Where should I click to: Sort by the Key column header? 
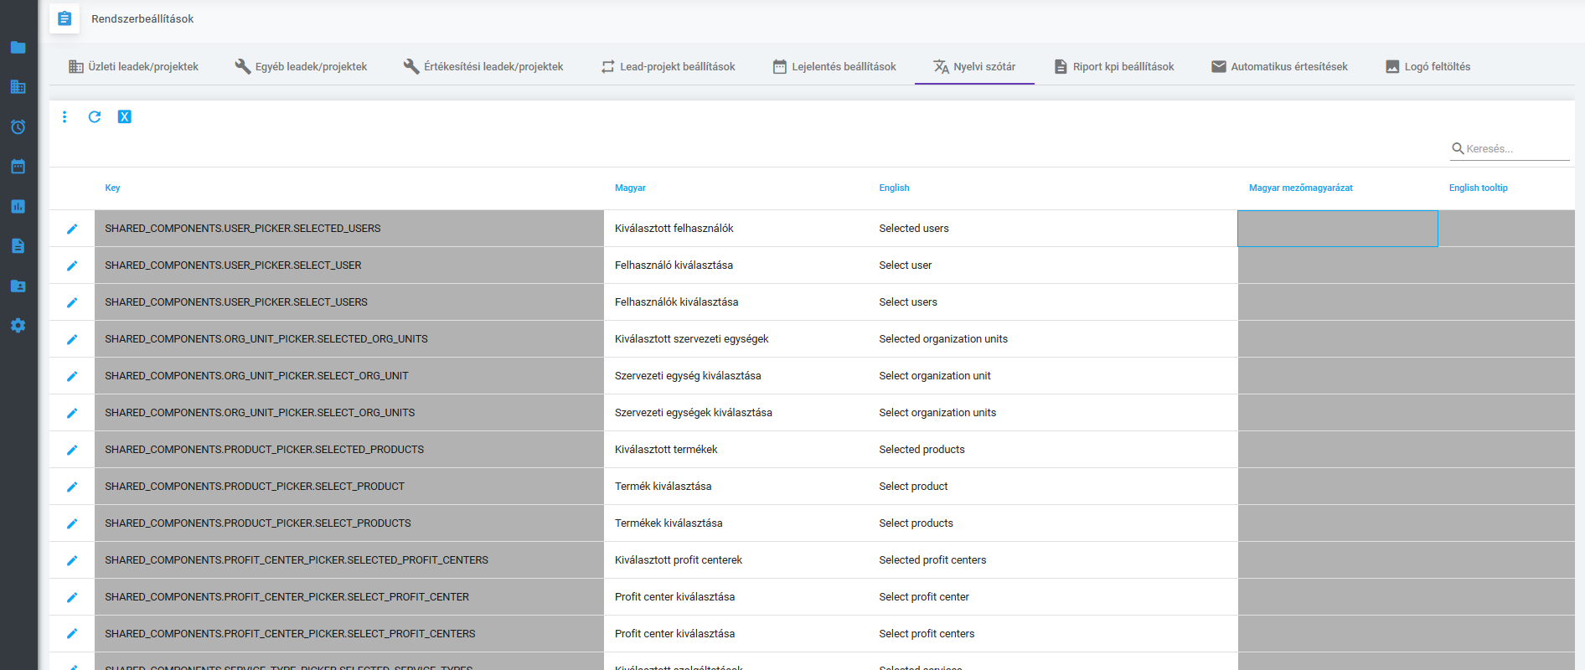tap(112, 188)
